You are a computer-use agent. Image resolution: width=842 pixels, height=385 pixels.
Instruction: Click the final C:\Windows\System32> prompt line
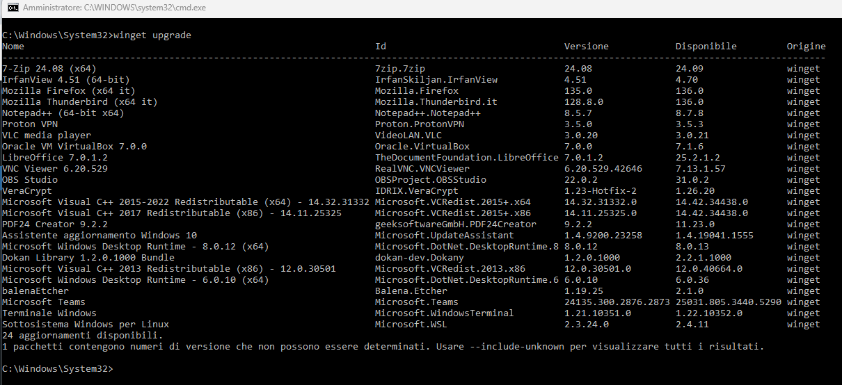point(55,368)
